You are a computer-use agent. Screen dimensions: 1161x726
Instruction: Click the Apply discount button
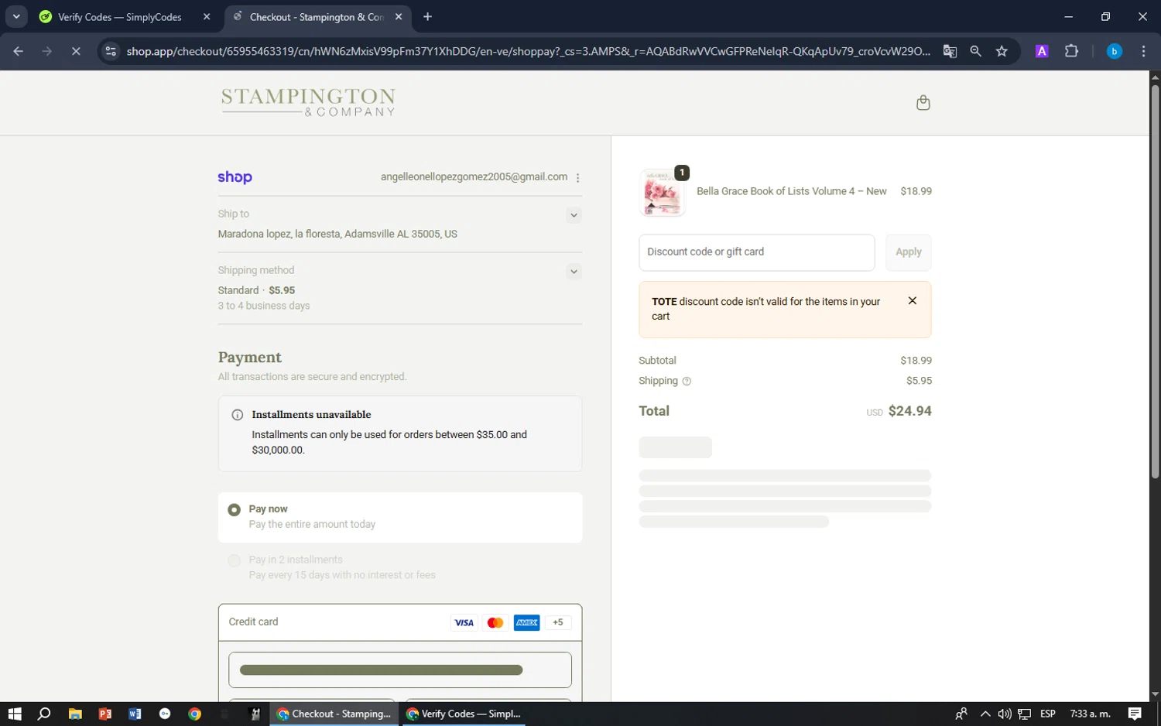[x=908, y=252]
